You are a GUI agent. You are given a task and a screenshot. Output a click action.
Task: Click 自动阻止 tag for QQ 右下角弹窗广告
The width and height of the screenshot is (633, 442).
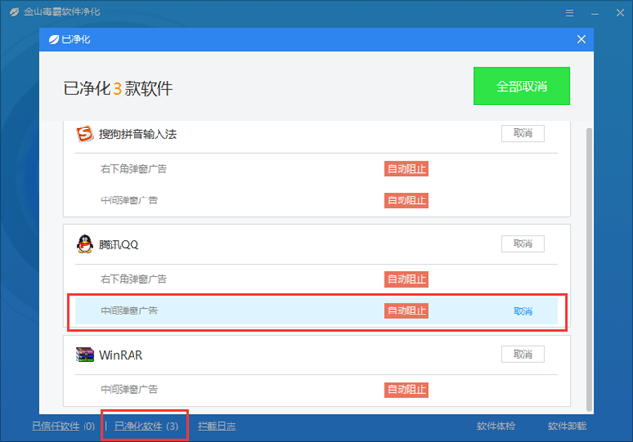point(406,279)
